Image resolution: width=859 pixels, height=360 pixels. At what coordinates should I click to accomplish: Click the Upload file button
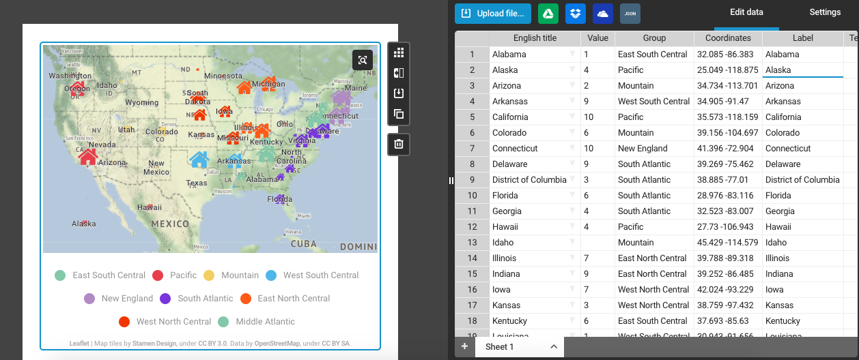[x=493, y=14]
